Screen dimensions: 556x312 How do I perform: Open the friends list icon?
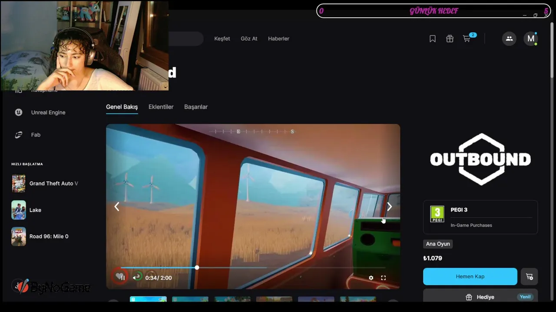click(509, 39)
